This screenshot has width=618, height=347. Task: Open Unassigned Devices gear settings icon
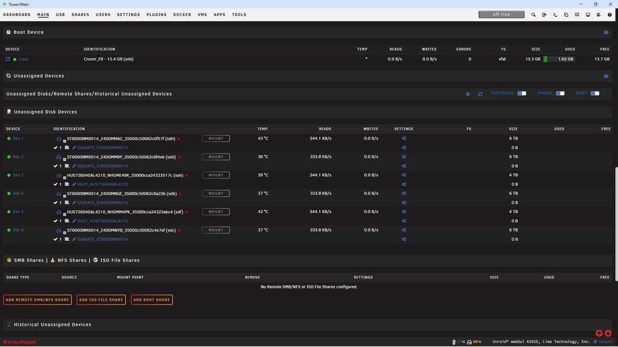pyautogui.click(x=467, y=94)
